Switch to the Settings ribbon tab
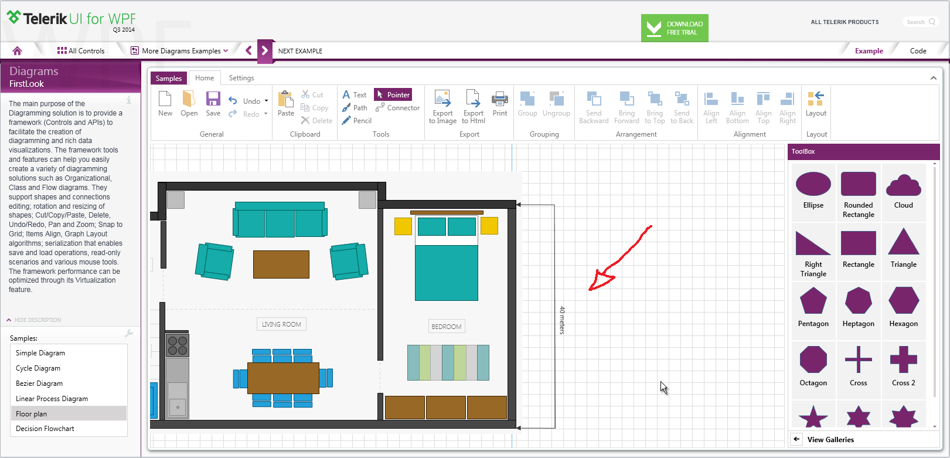Screen dimensions: 950x458 point(241,78)
